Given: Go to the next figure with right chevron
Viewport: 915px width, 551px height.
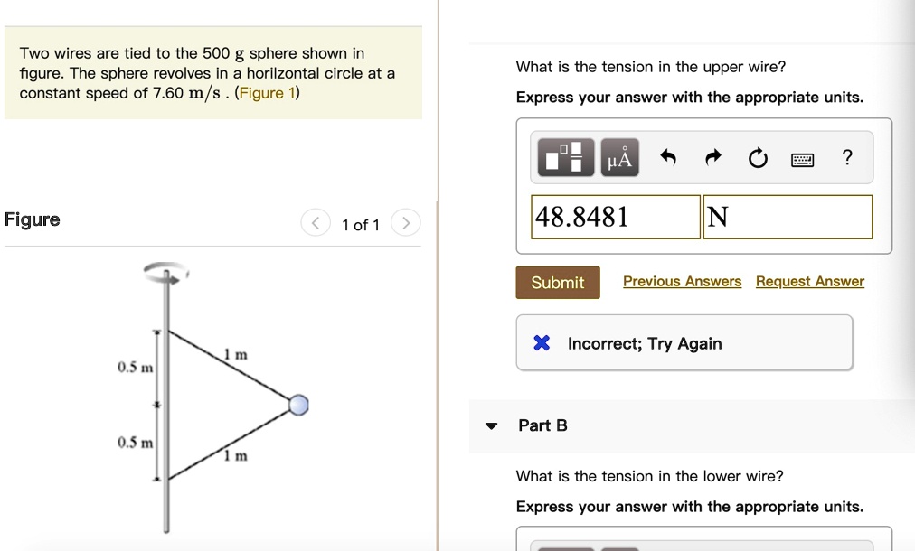Looking at the screenshot, I should [x=405, y=222].
